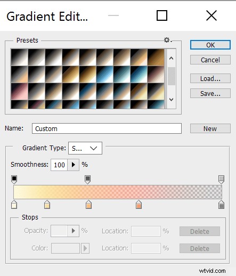Select the light orange color stop

pyautogui.click(x=88, y=204)
